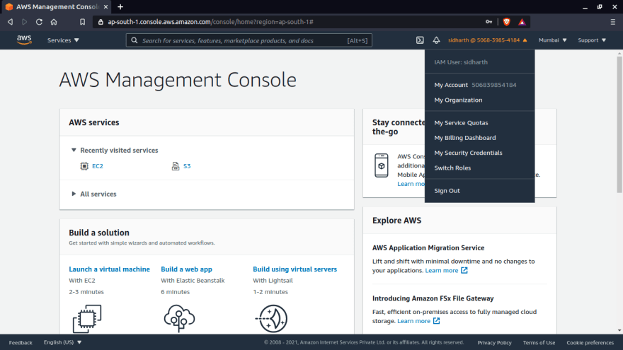
Task: Close the AWS Management Console tab
Action: [105, 7]
